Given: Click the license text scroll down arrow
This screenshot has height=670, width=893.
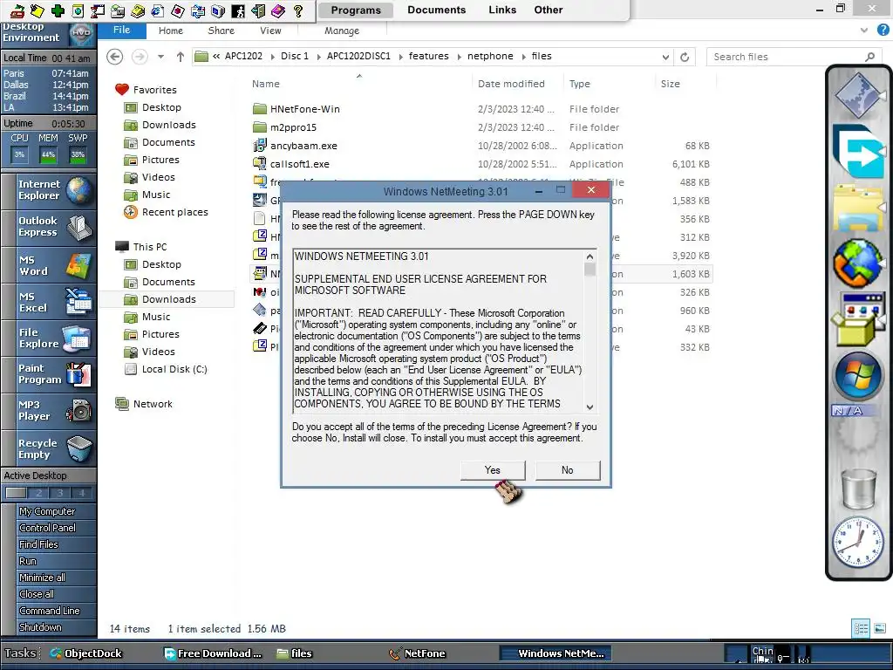Looking at the screenshot, I should click(x=590, y=407).
